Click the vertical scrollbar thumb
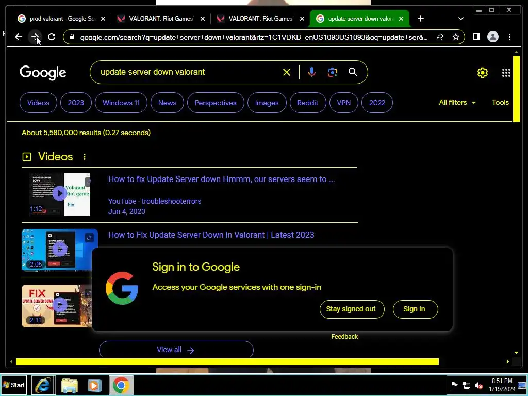 (516, 89)
